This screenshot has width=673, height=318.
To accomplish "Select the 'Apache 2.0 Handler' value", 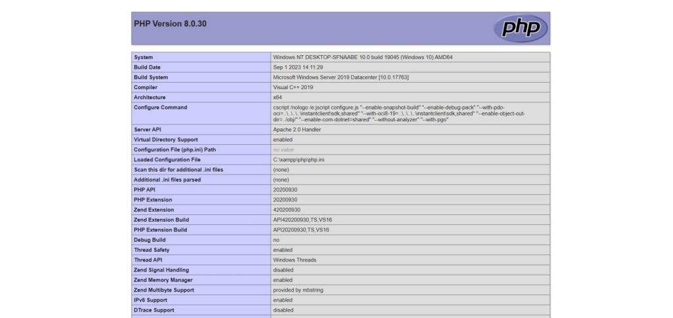I will (297, 130).
